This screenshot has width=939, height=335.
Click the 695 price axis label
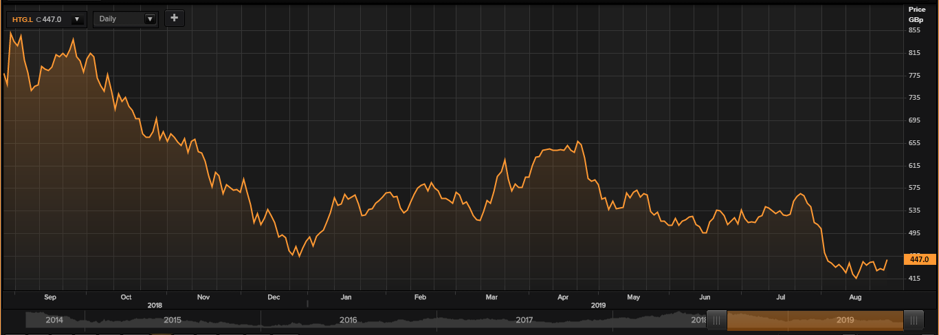(x=914, y=121)
